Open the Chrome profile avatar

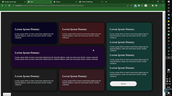[x=160, y=6]
